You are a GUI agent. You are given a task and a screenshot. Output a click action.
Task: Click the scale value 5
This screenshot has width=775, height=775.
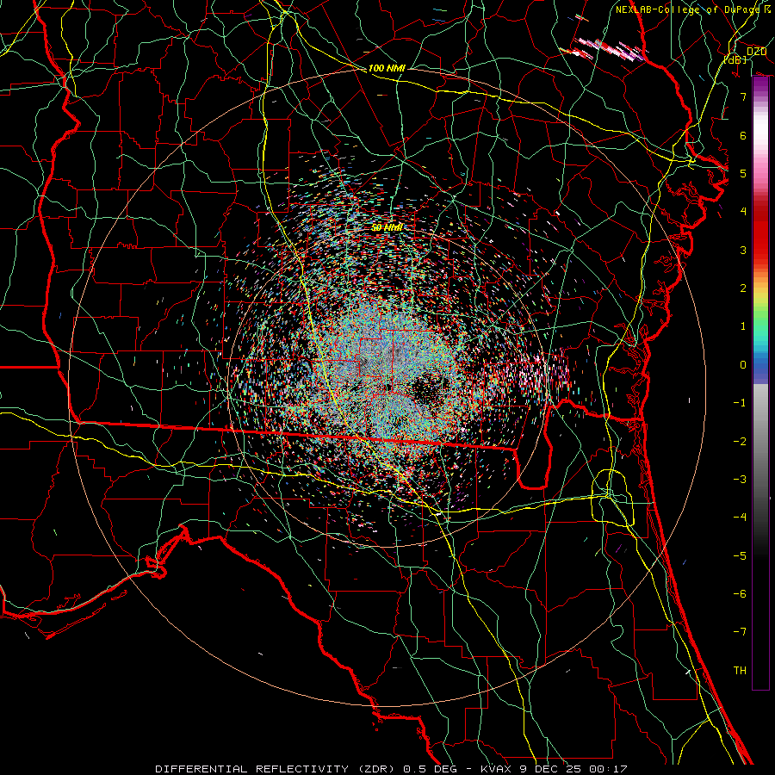743,173
